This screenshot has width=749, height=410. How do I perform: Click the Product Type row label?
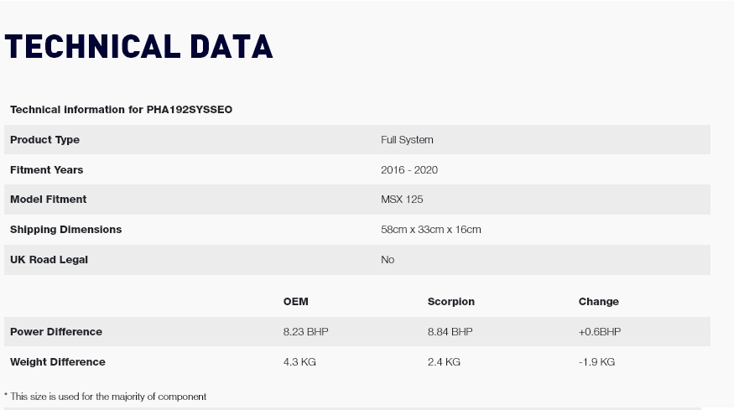pyautogui.click(x=45, y=140)
